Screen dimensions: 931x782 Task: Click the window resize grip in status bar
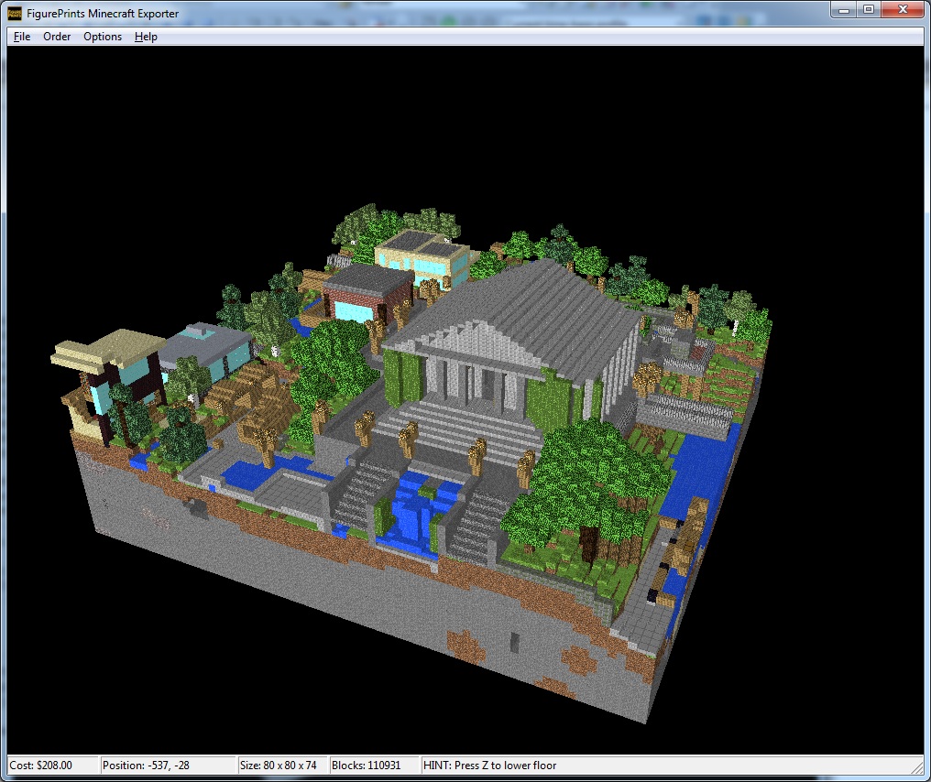click(917, 767)
